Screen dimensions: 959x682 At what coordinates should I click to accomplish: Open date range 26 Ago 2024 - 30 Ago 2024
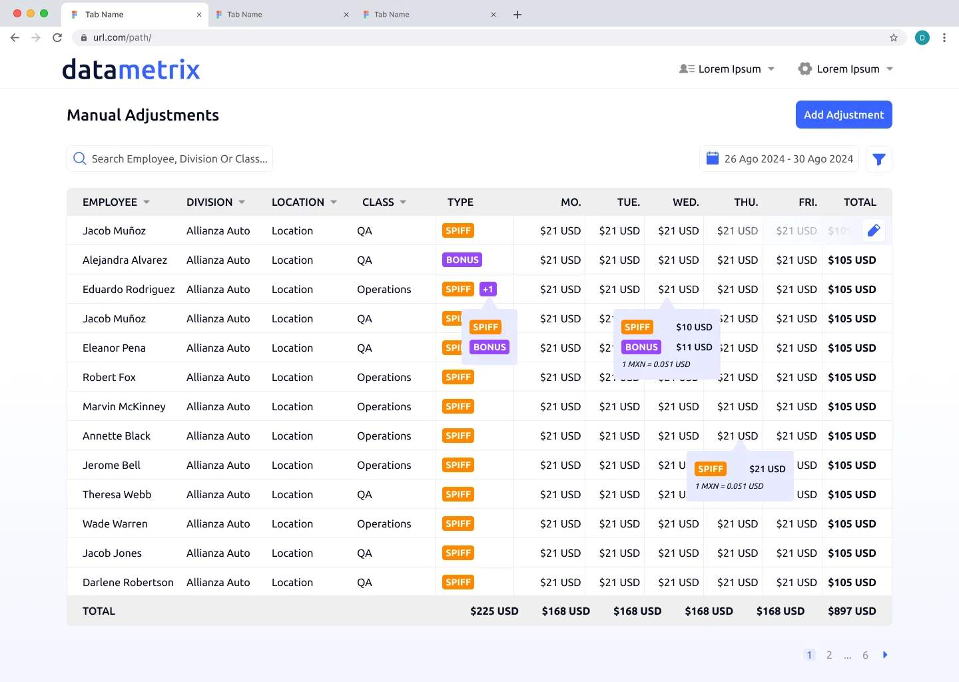(779, 159)
